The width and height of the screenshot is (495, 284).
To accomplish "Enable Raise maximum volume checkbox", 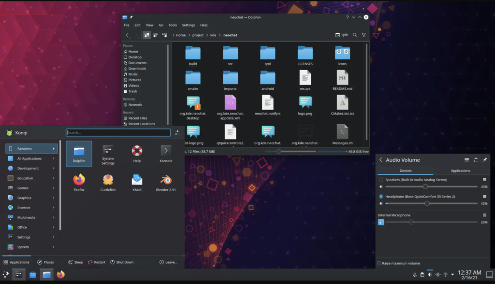I will click(379, 263).
